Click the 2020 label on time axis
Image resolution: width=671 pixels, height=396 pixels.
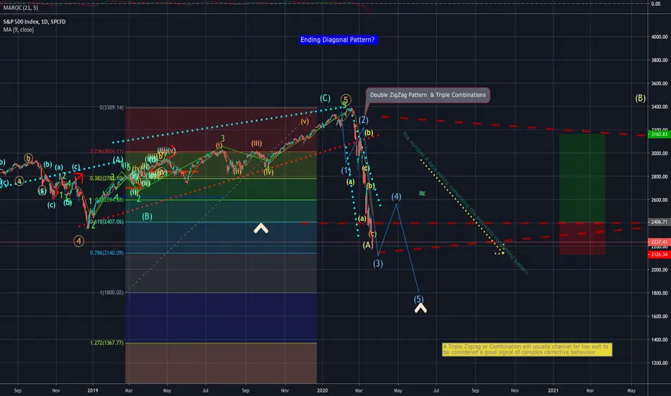[x=323, y=390]
